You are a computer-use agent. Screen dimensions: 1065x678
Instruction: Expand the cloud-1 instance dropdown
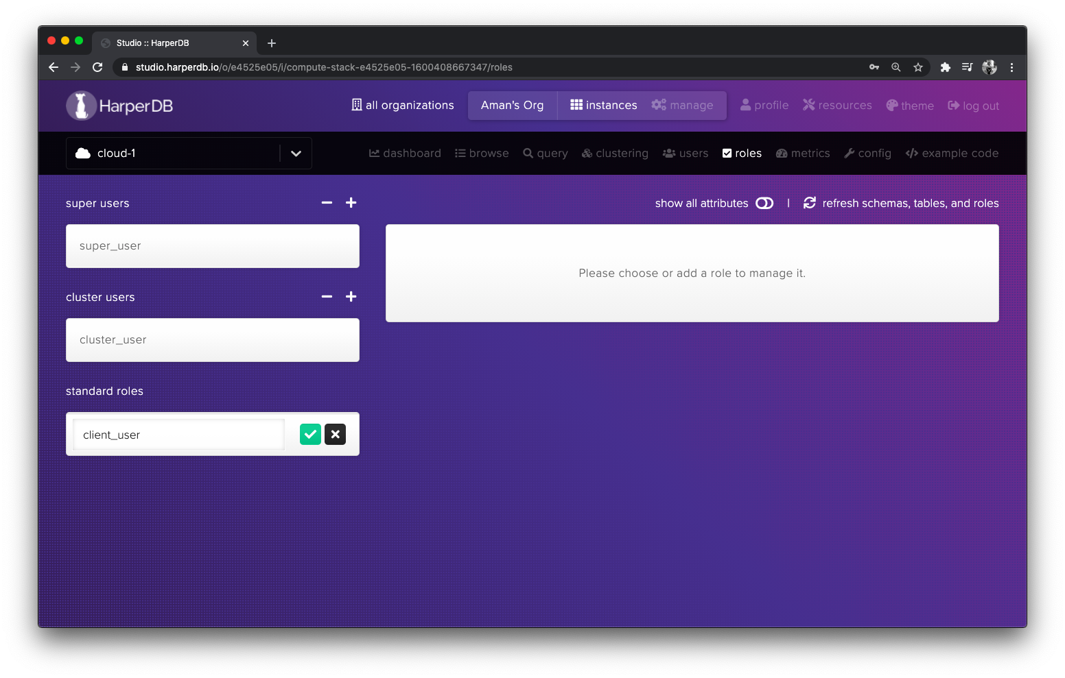click(x=296, y=154)
